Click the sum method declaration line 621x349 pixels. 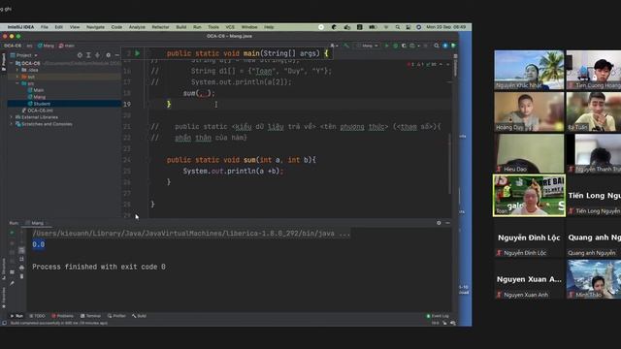click(242, 160)
